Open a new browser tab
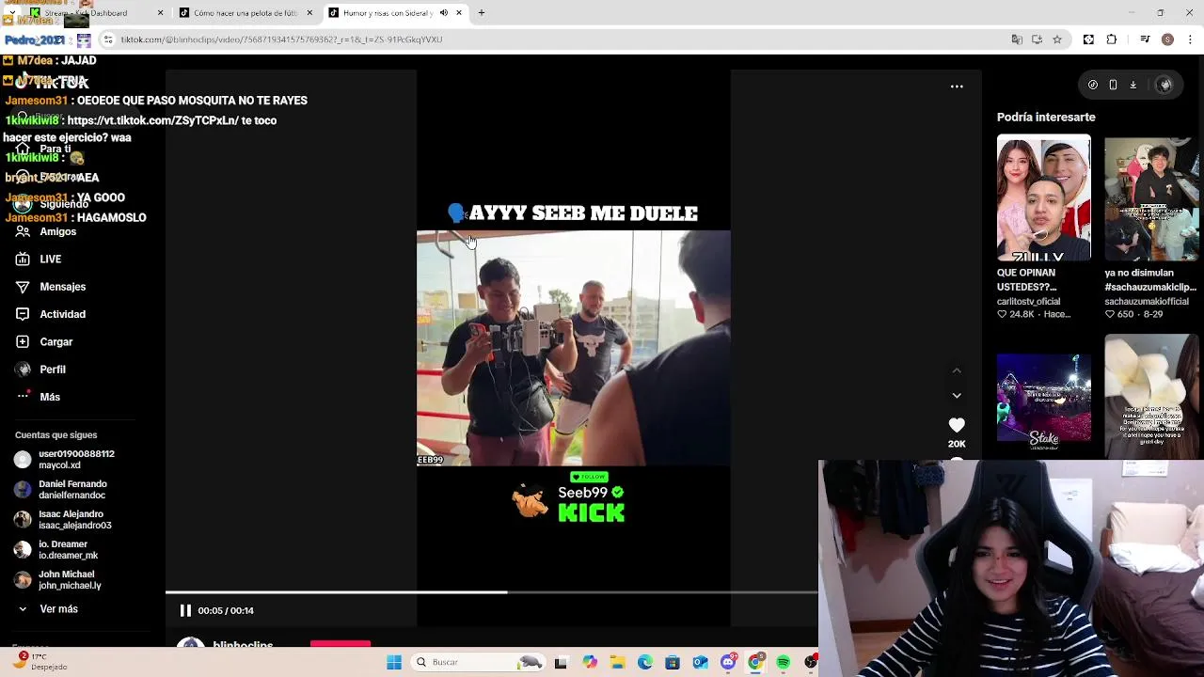 tap(482, 13)
